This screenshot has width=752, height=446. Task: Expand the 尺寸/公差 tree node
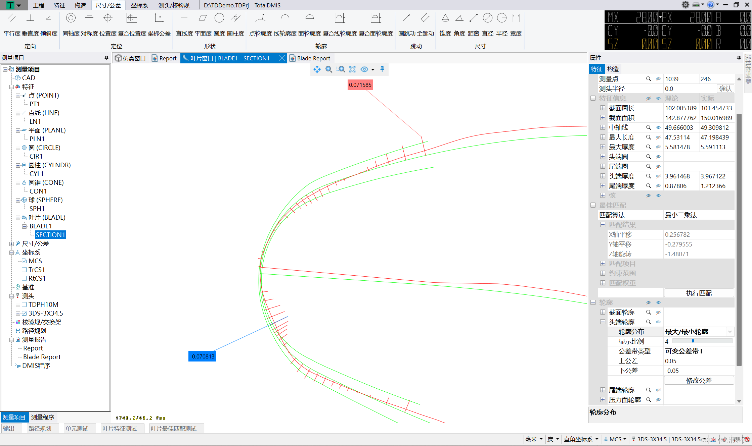click(11, 244)
